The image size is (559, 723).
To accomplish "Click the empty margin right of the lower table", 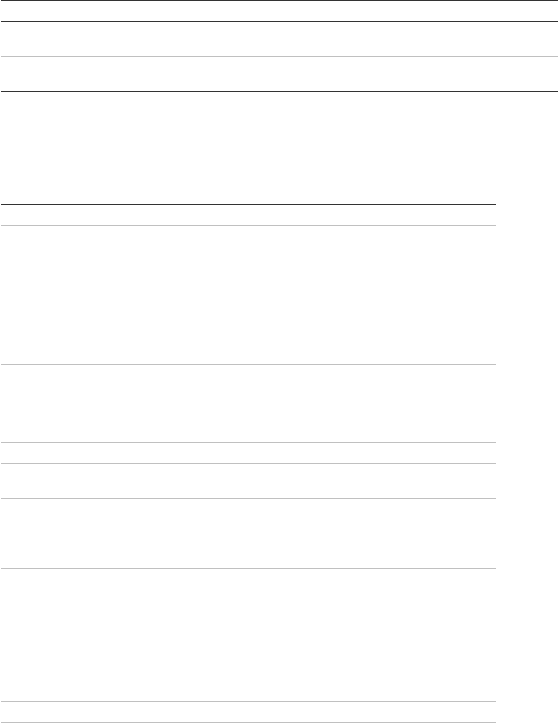I will (527, 460).
